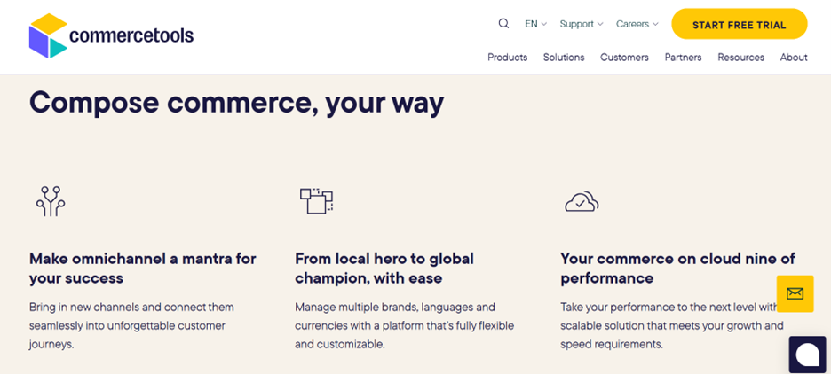
Task: Open the Partners menu
Action: (x=683, y=58)
